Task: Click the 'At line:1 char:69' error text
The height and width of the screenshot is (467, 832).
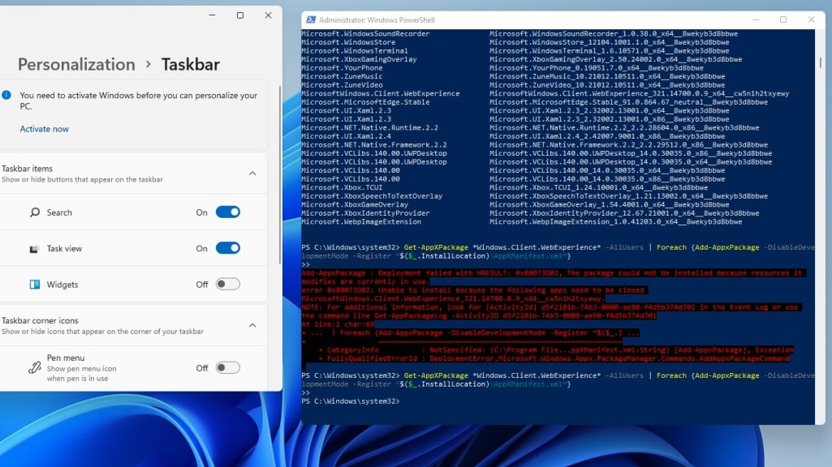Action: (338, 323)
